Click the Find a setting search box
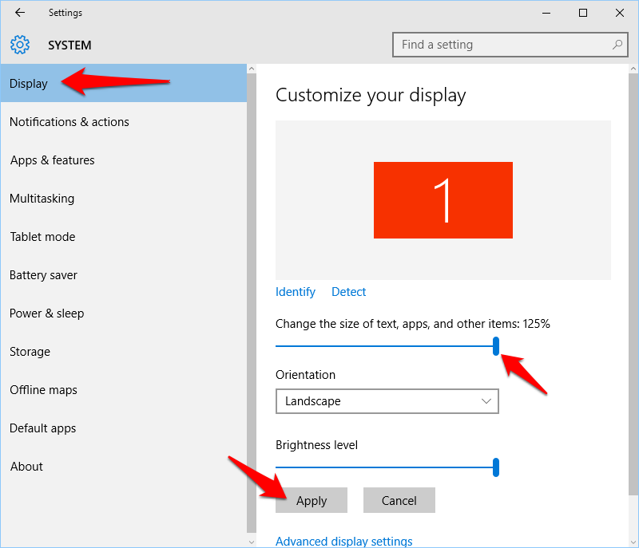The height and width of the screenshot is (548, 639). [510, 45]
